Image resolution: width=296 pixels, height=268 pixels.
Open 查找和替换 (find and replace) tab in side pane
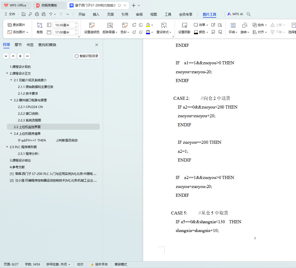47,45
